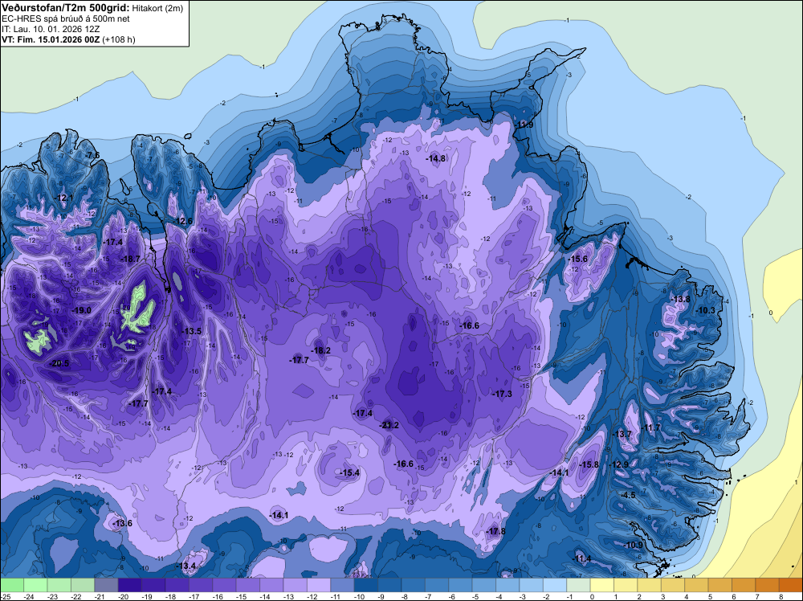The height and width of the screenshot is (601, 803).
Task: Click the -18.2 temperature label
Action: tap(320, 351)
